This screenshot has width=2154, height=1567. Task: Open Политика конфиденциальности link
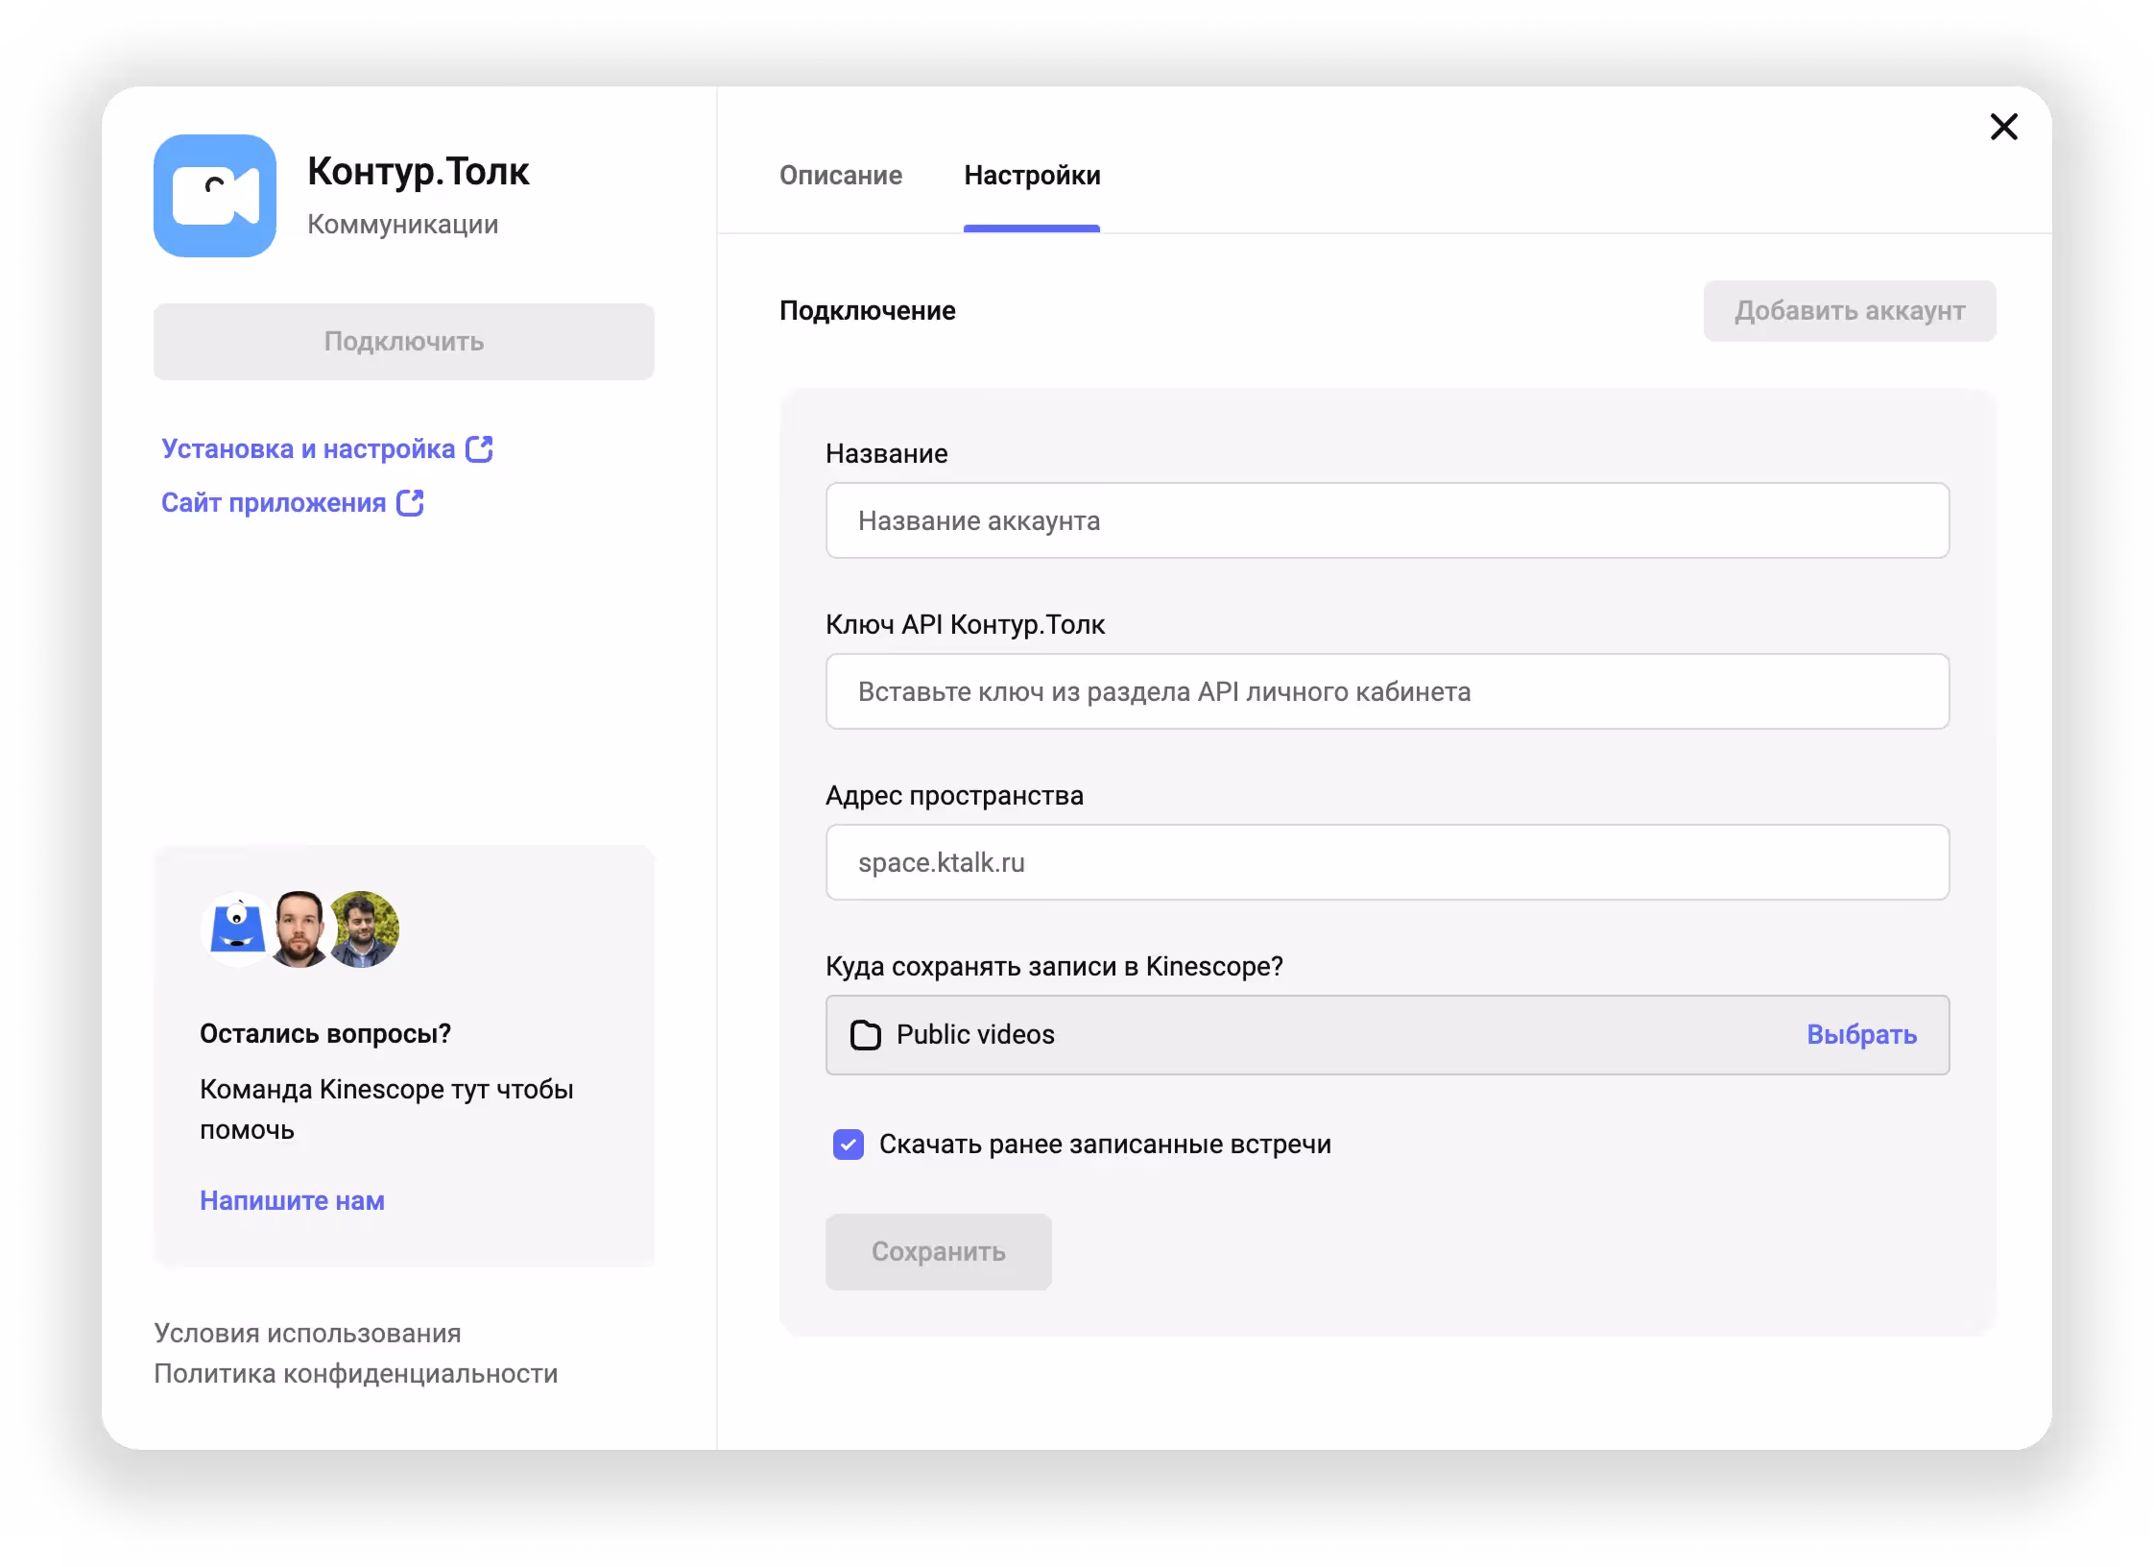(356, 1373)
